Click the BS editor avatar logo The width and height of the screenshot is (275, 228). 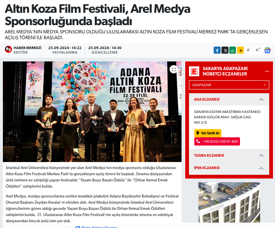8,49
